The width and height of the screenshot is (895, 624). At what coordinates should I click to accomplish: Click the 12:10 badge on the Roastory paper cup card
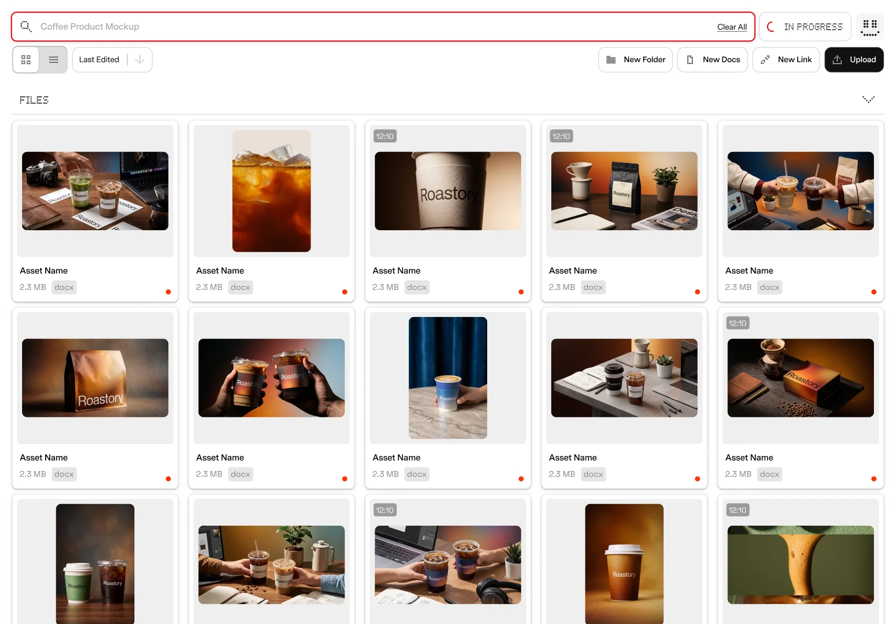(385, 136)
